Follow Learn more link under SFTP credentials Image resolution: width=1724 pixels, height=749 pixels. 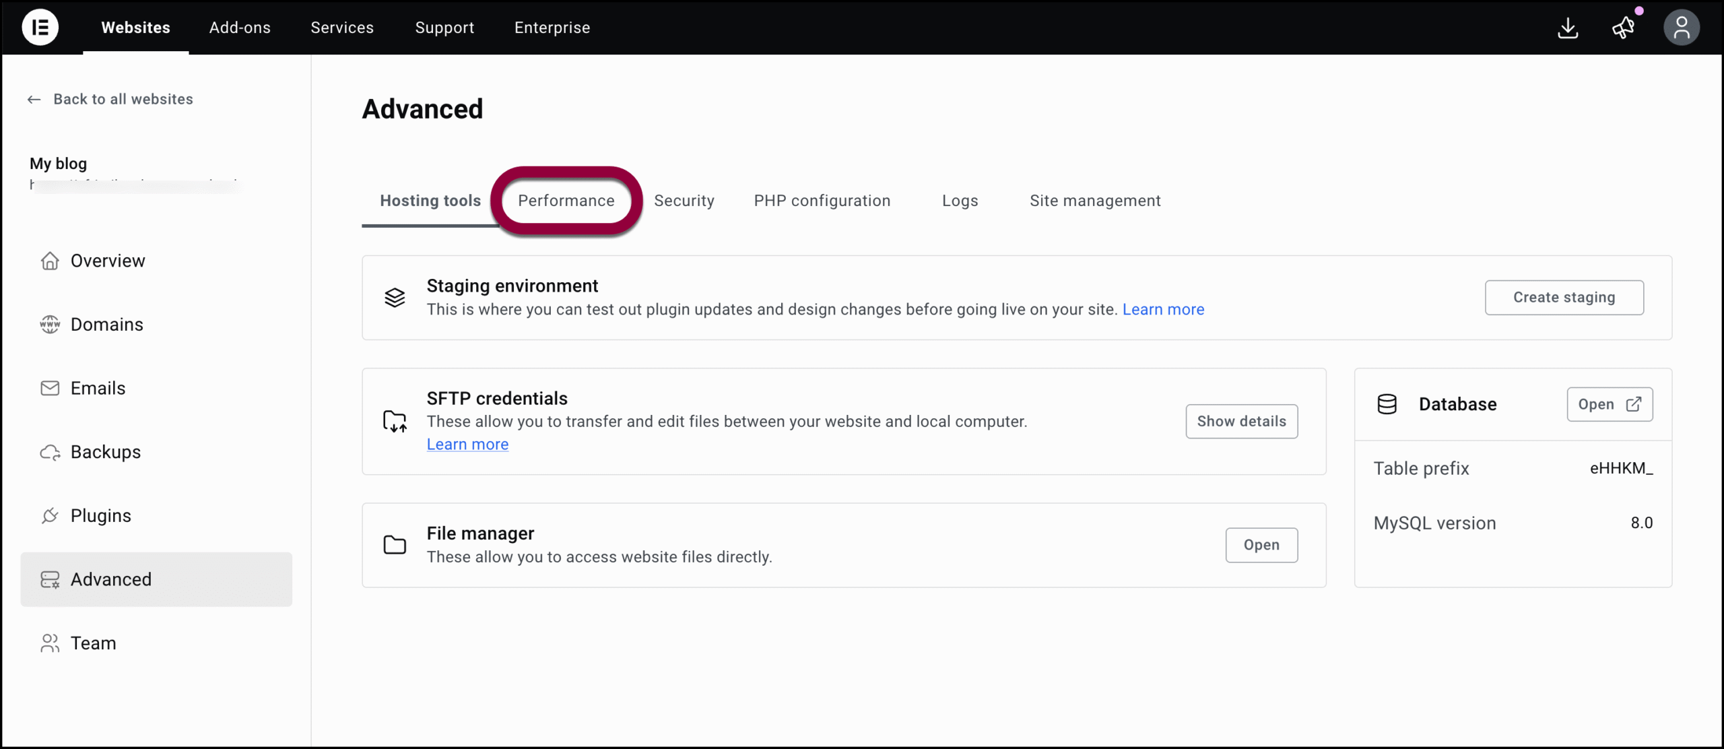tap(467, 445)
